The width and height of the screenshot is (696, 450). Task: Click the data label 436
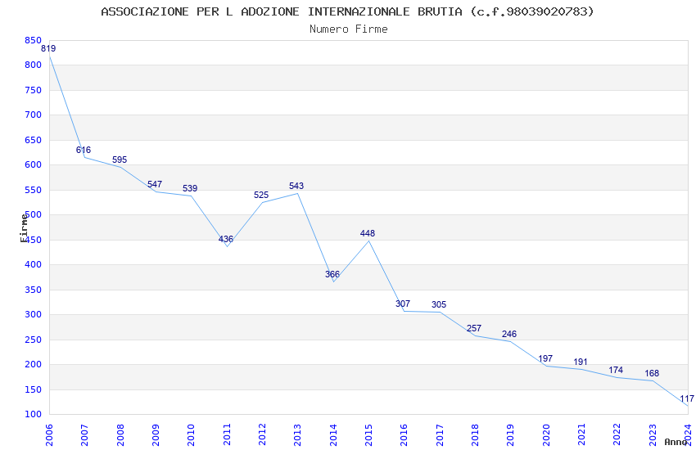(x=225, y=239)
